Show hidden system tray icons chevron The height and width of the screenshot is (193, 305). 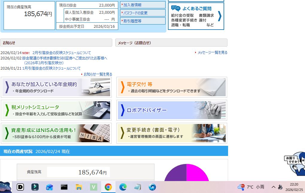(273, 187)
